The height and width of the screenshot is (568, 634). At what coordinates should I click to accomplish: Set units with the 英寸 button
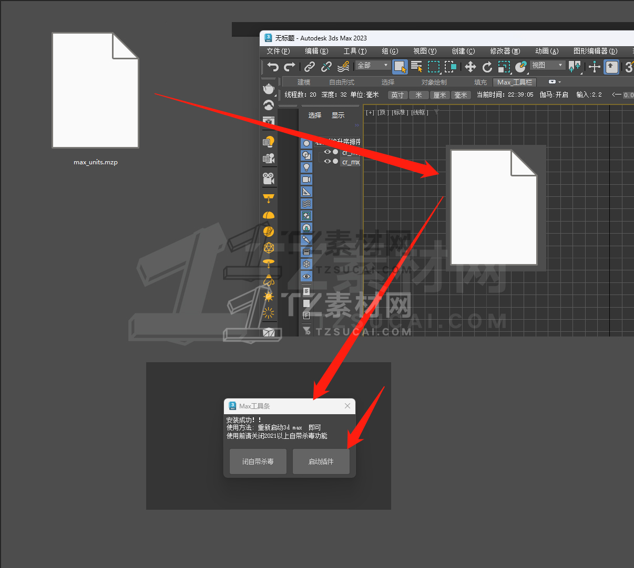tap(397, 95)
